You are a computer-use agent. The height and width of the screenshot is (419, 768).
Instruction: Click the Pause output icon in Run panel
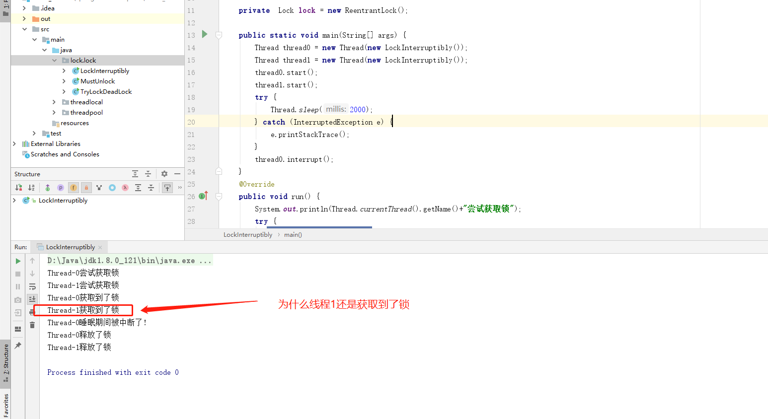pos(18,287)
